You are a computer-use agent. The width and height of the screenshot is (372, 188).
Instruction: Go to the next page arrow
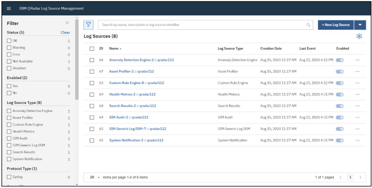click(360, 177)
